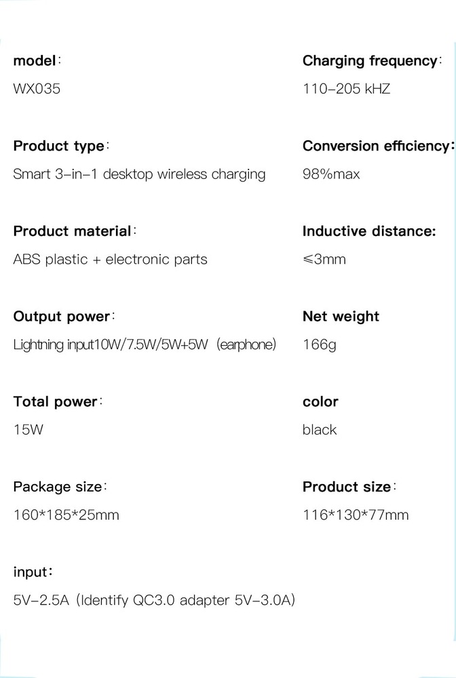This screenshot has height=678, width=456.
Task: Select the 5V-2.5A input specification line
Action: (154, 600)
